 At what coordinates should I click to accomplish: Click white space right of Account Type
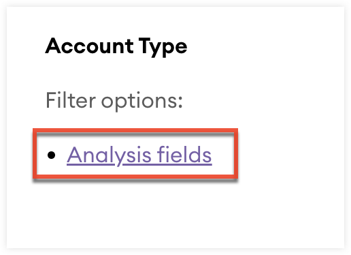(265, 47)
